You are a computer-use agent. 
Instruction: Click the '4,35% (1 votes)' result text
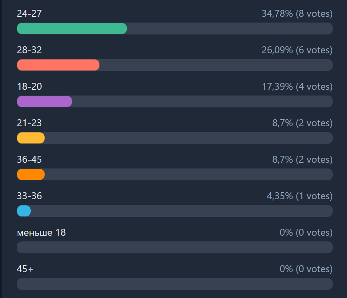(x=300, y=196)
